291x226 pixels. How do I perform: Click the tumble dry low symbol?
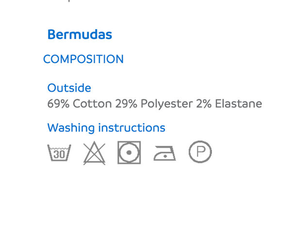click(129, 152)
